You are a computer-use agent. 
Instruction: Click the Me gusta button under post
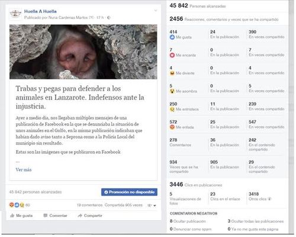coord(21,216)
